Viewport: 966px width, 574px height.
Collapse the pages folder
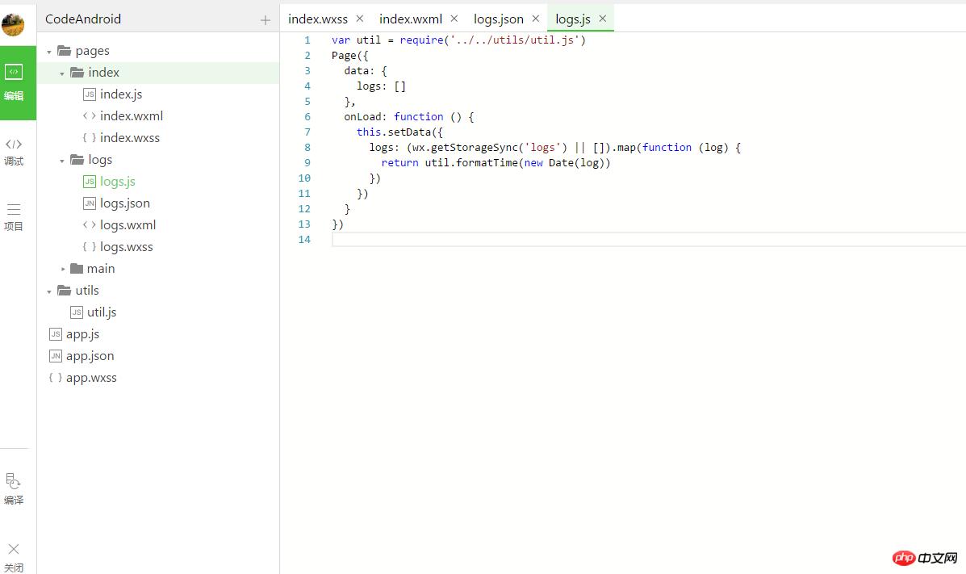point(49,52)
